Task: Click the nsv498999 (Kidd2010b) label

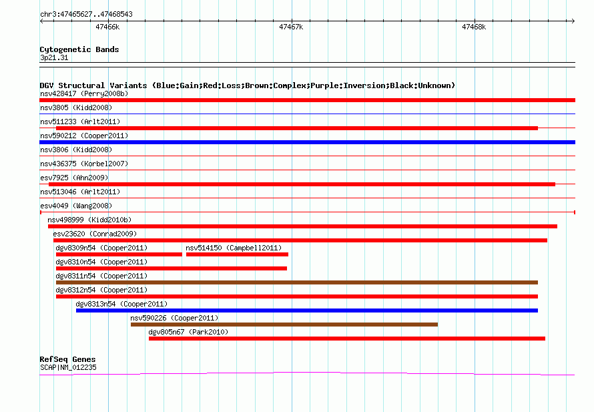Action: [x=89, y=220]
